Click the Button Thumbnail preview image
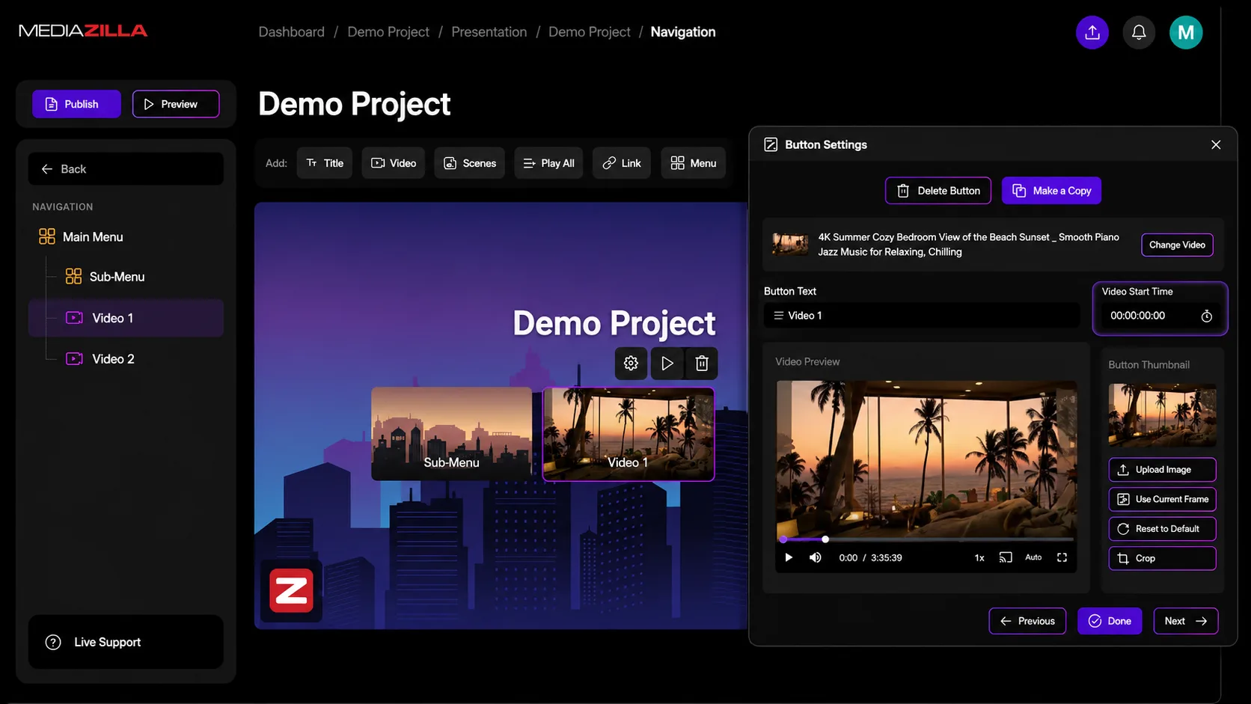 tap(1162, 415)
